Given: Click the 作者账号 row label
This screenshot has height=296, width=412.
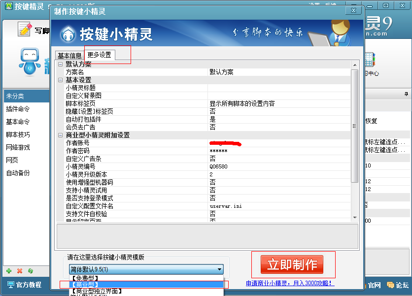Looking at the screenshot, I should tap(77, 143).
